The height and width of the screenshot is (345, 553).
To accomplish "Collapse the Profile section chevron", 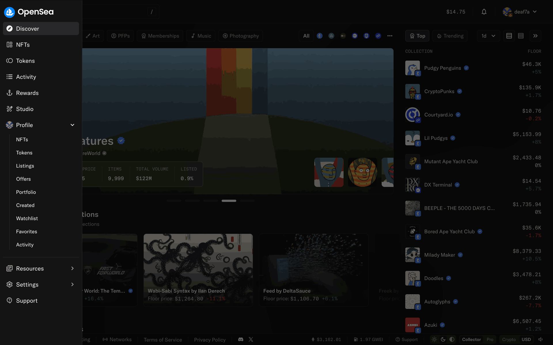I will point(72,125).
